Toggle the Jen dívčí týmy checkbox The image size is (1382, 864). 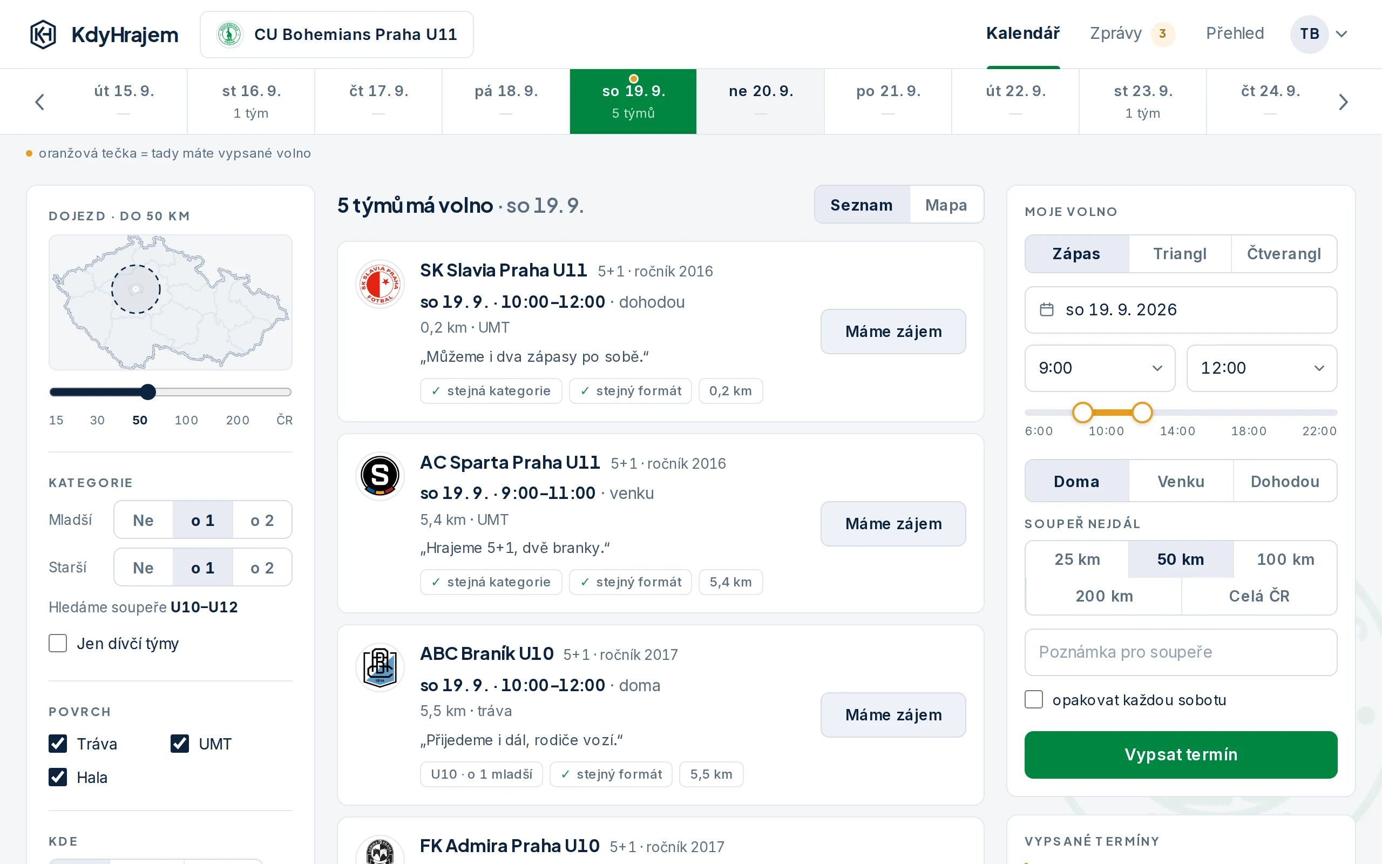click(x=58, y=644)
